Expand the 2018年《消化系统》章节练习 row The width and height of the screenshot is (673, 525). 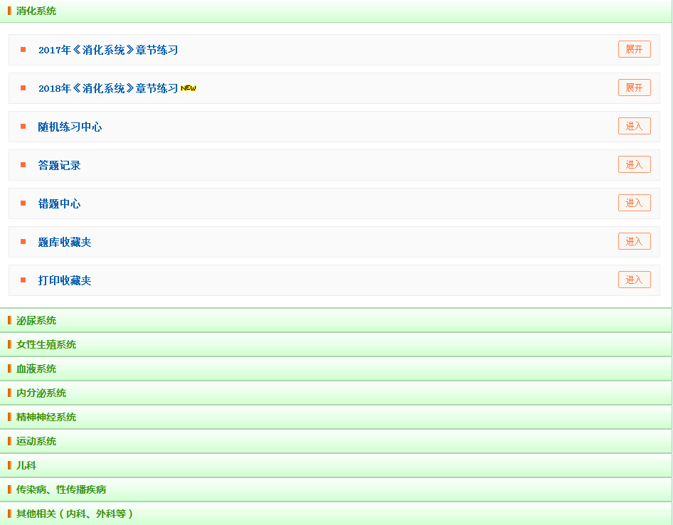tap(634, 87)
